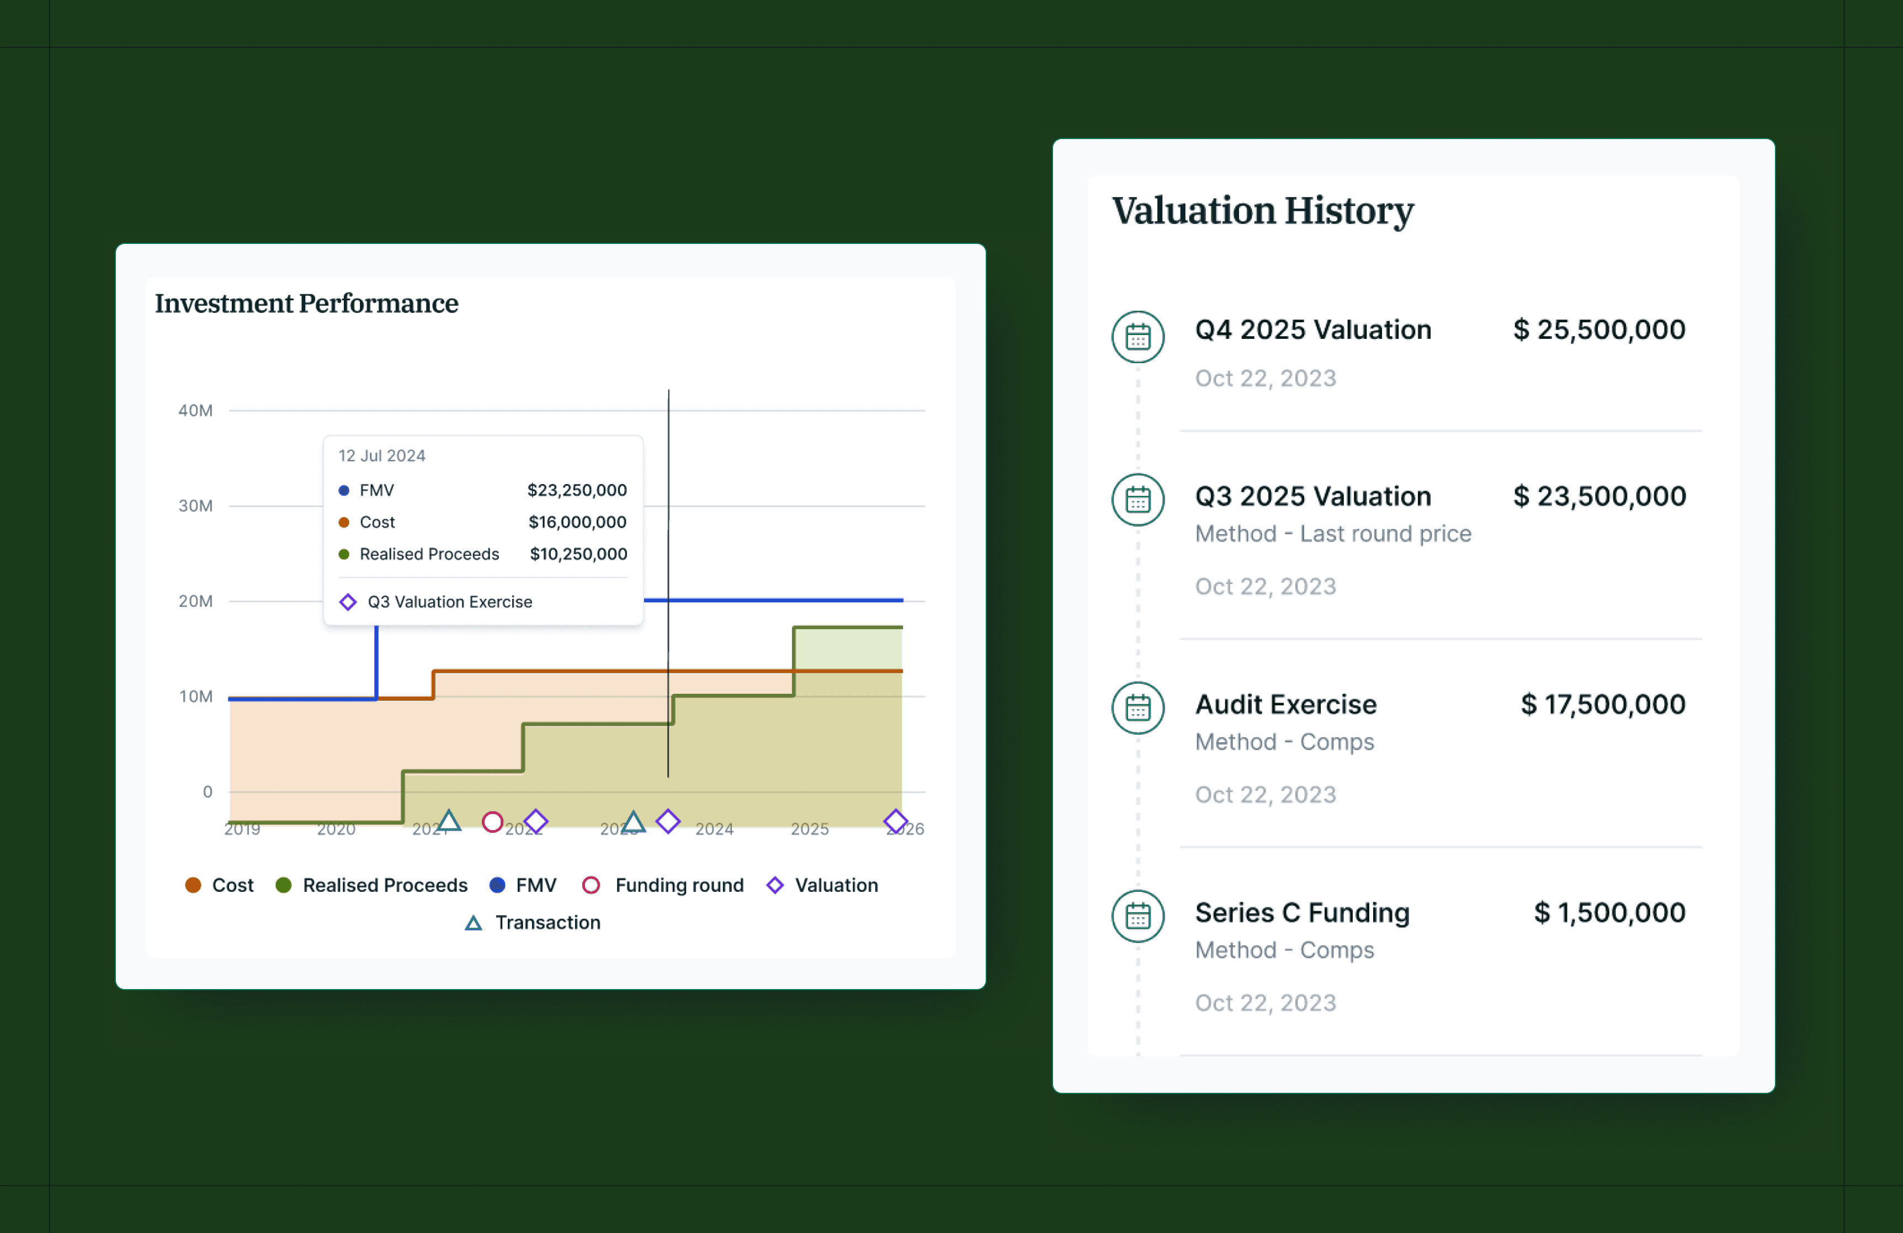Select the $ 1,500,000 Series C amount
The width and height of the screenshot is (1903, 1233).
1609,912
